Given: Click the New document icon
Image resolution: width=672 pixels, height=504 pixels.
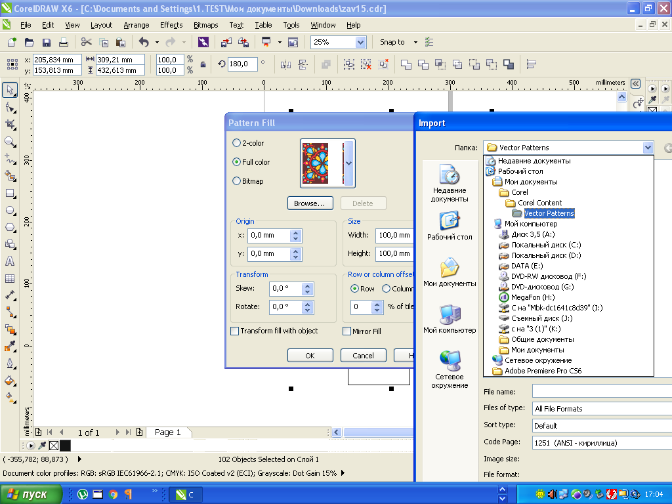Looking at the screenshot, I should point(12,42).
